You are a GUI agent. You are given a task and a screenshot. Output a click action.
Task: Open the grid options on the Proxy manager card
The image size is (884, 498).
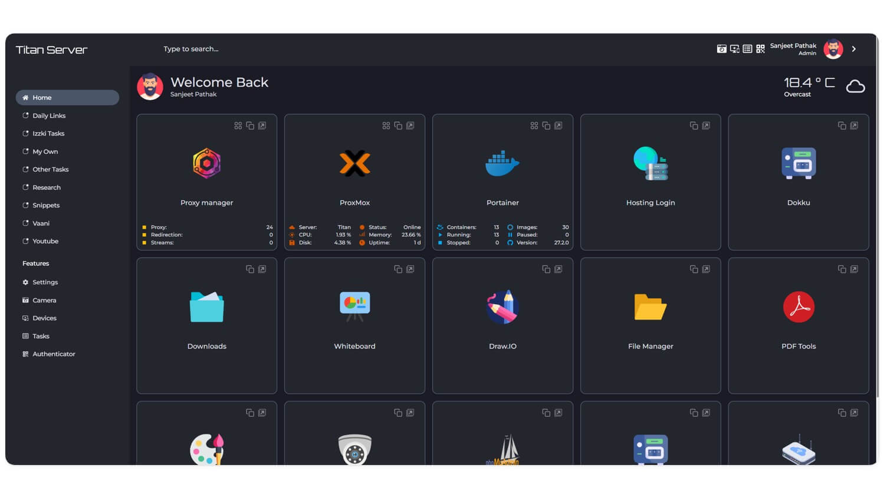click(238, 125)
